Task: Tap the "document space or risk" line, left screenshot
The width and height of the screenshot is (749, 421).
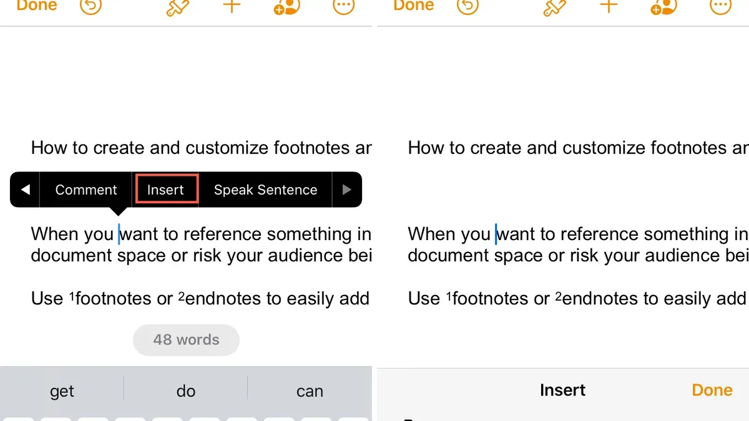Action: 202,255
